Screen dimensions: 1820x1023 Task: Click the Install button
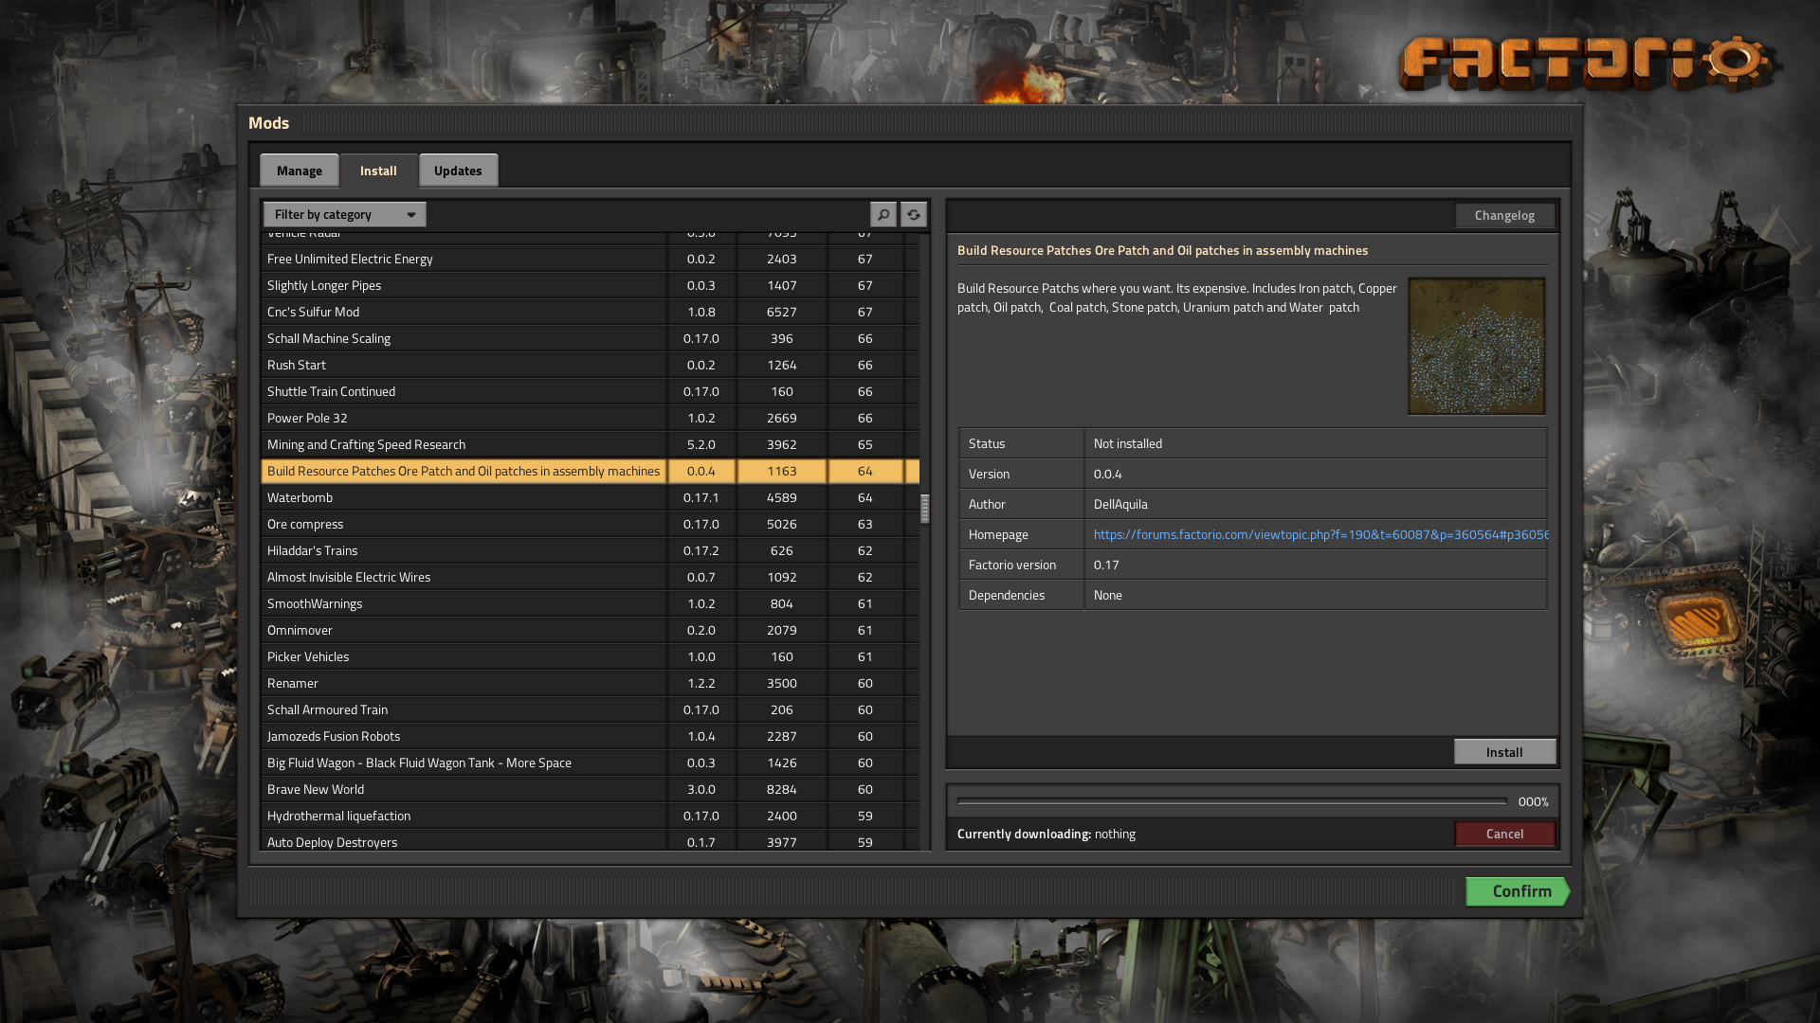pos(1504,752)
